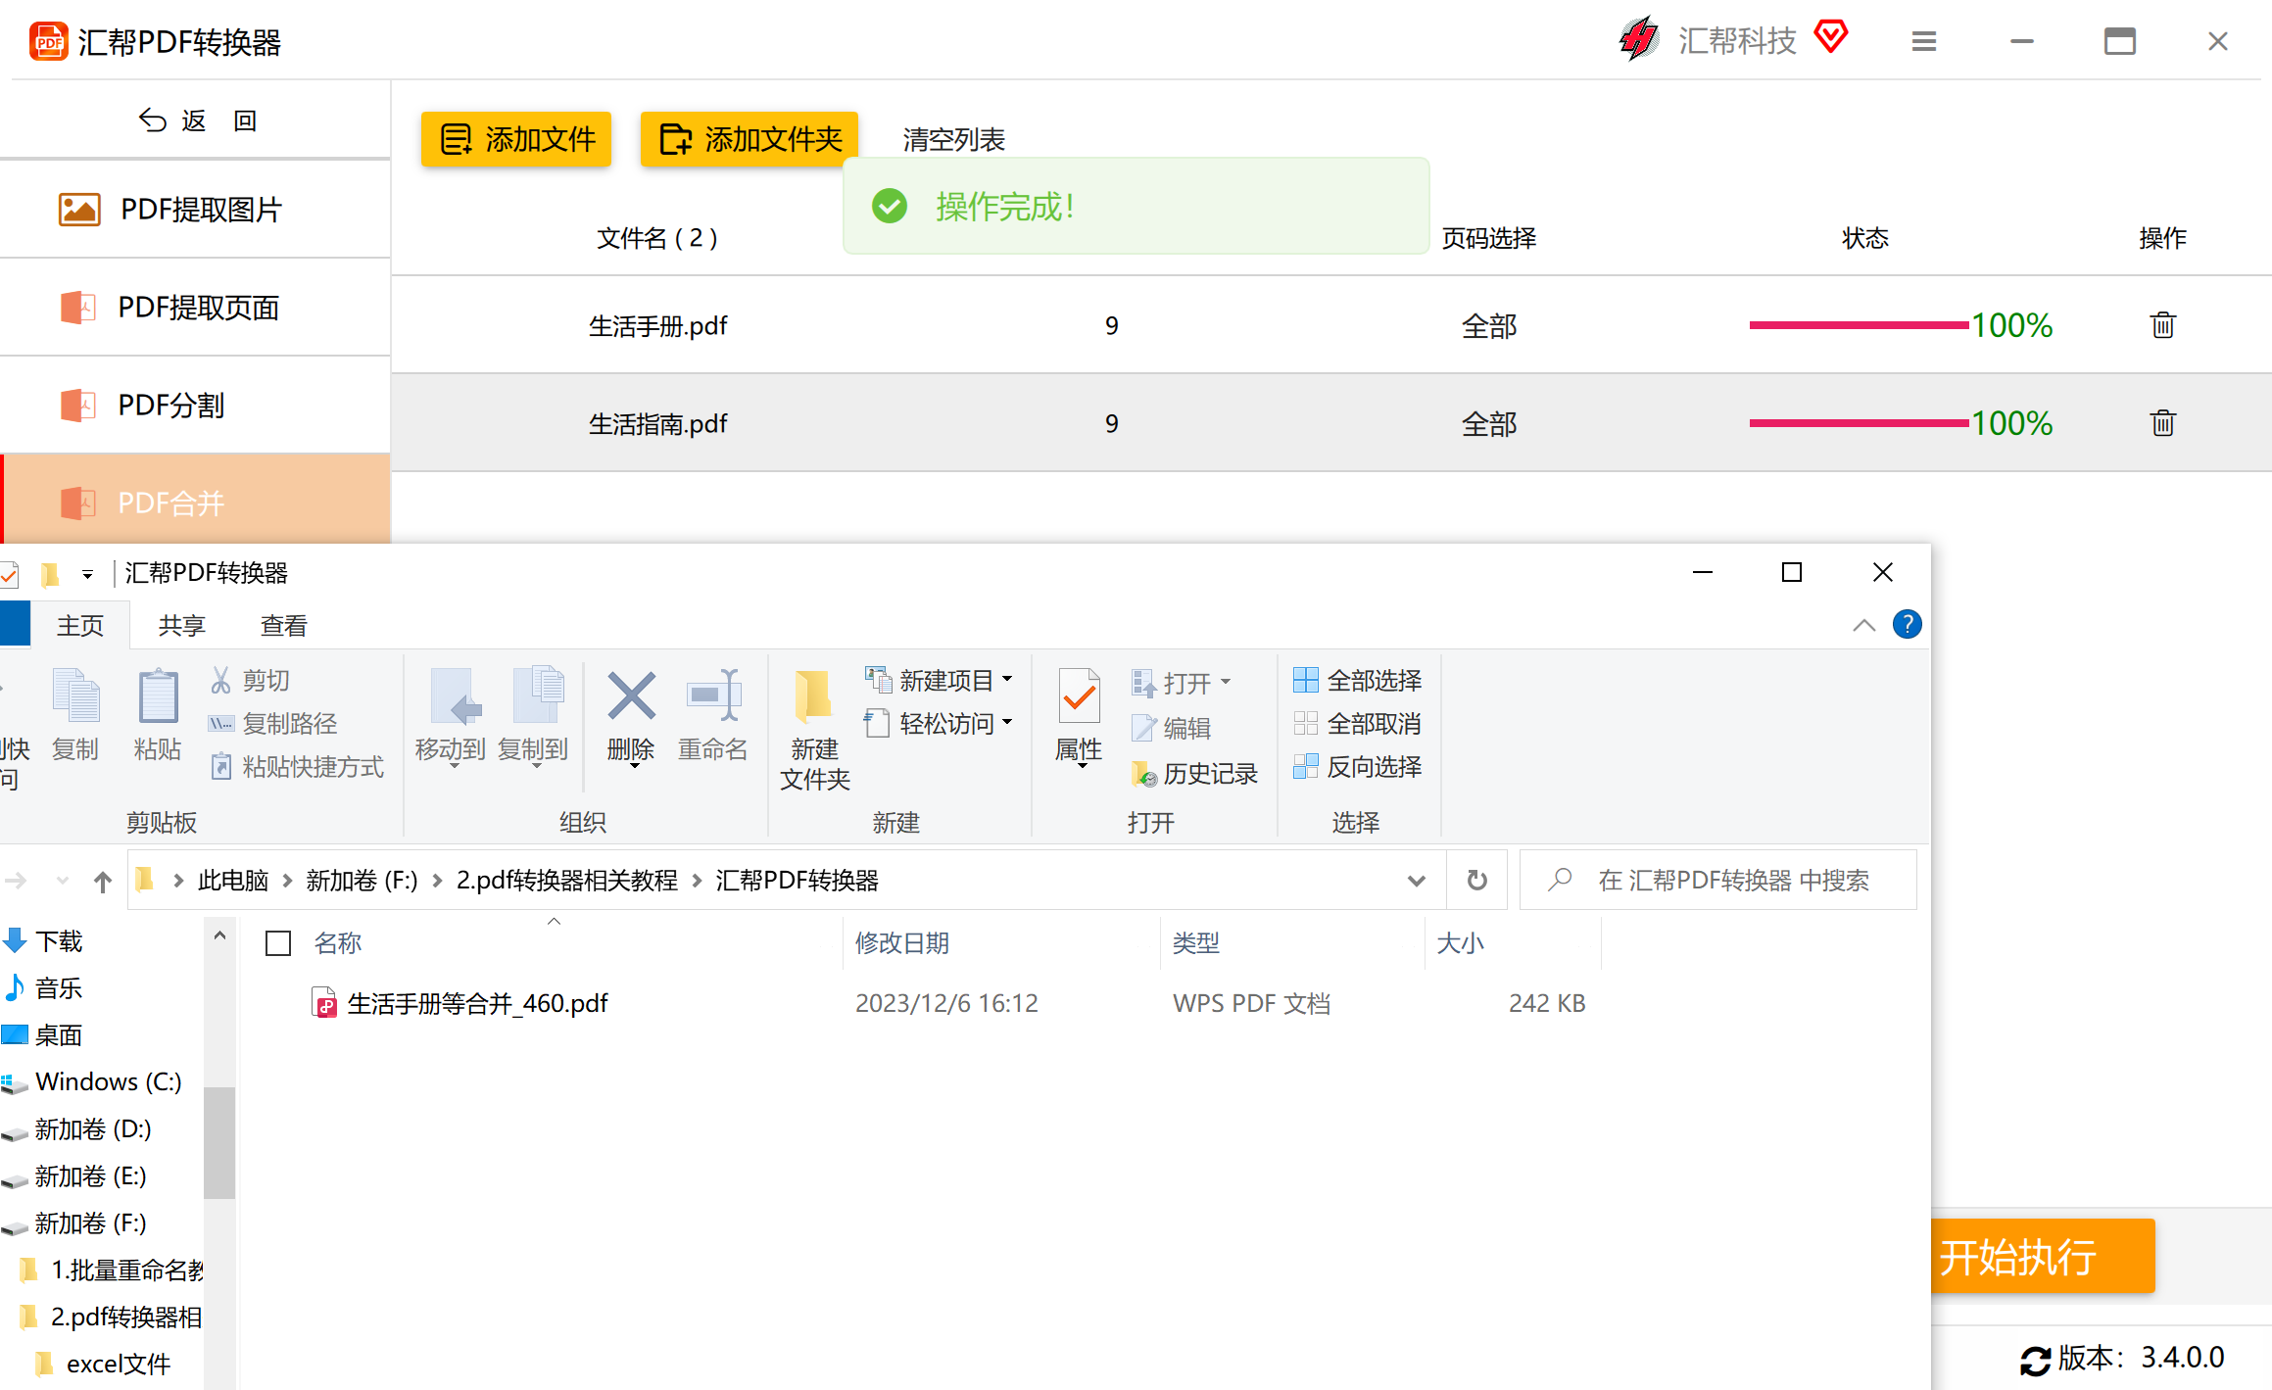Open the quick access toolbar dropdown arrow

click(x=87, y=574)
